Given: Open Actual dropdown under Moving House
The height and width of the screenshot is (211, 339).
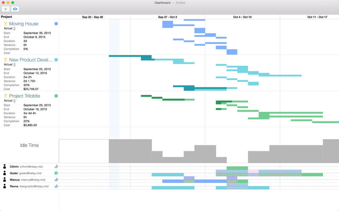Looking at the screenshot, I should [9, 28].
